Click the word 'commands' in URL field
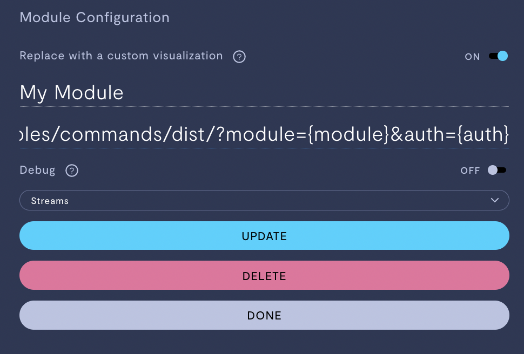Image resolution: width=524 pixels, height=354 pixels. 111,134
